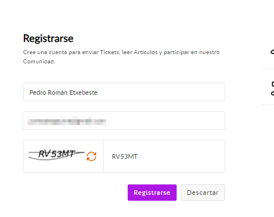
Task: Click the word "Román" in the name field
Action: tap(58, 93)
